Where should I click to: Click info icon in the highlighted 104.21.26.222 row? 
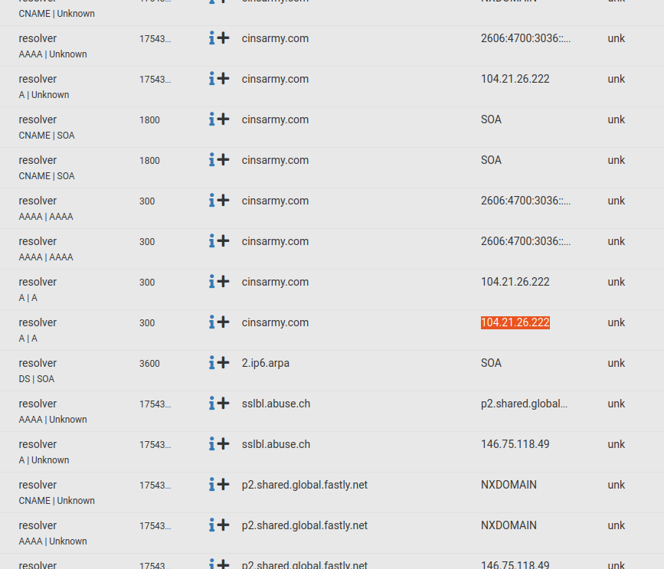tap(212, 322)
